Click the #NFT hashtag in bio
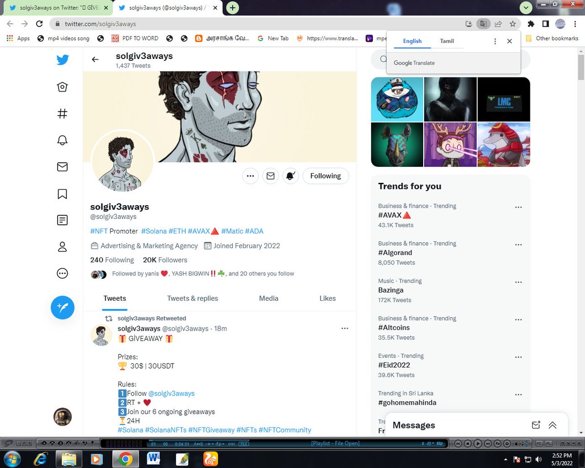 click(99, 231)
